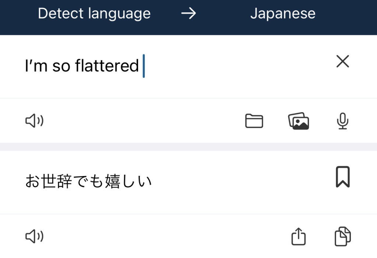Copy the translation to clipboard
The height and width of the screenshot is (258, 377).
tap(342, 236)
